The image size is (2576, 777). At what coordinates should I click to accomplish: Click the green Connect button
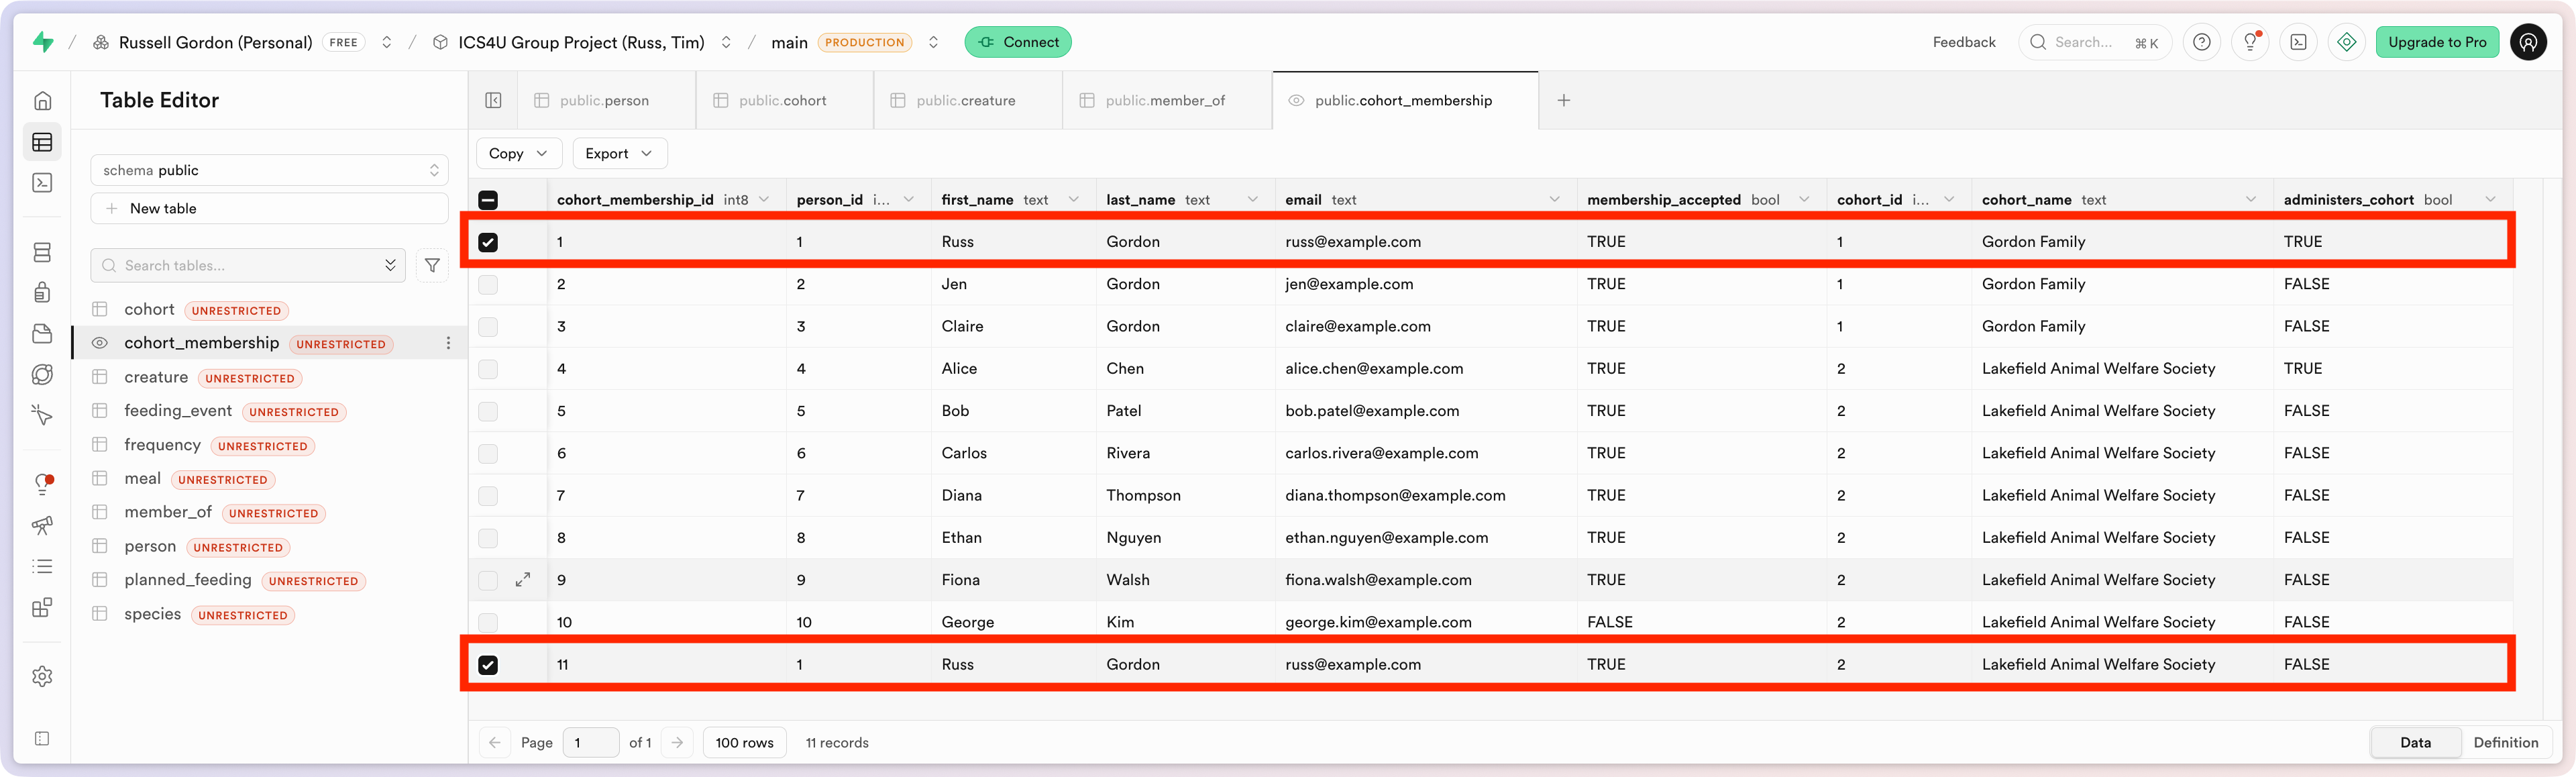click(x=1018, y=42)
